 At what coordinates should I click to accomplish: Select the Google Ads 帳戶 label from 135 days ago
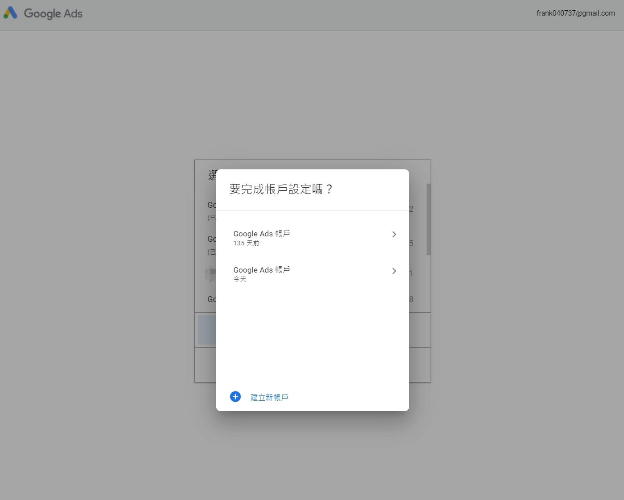pyautogui.click(x=261, y=234)
